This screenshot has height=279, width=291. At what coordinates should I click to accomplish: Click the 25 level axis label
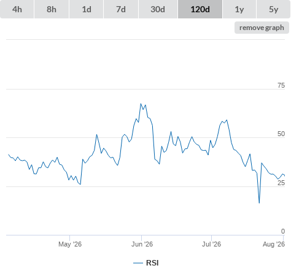point(281,183)
